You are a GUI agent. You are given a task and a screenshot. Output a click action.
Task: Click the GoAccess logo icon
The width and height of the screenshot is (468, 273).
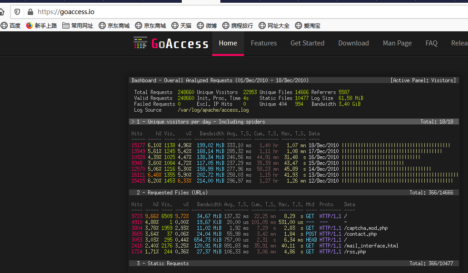[140, 43]
